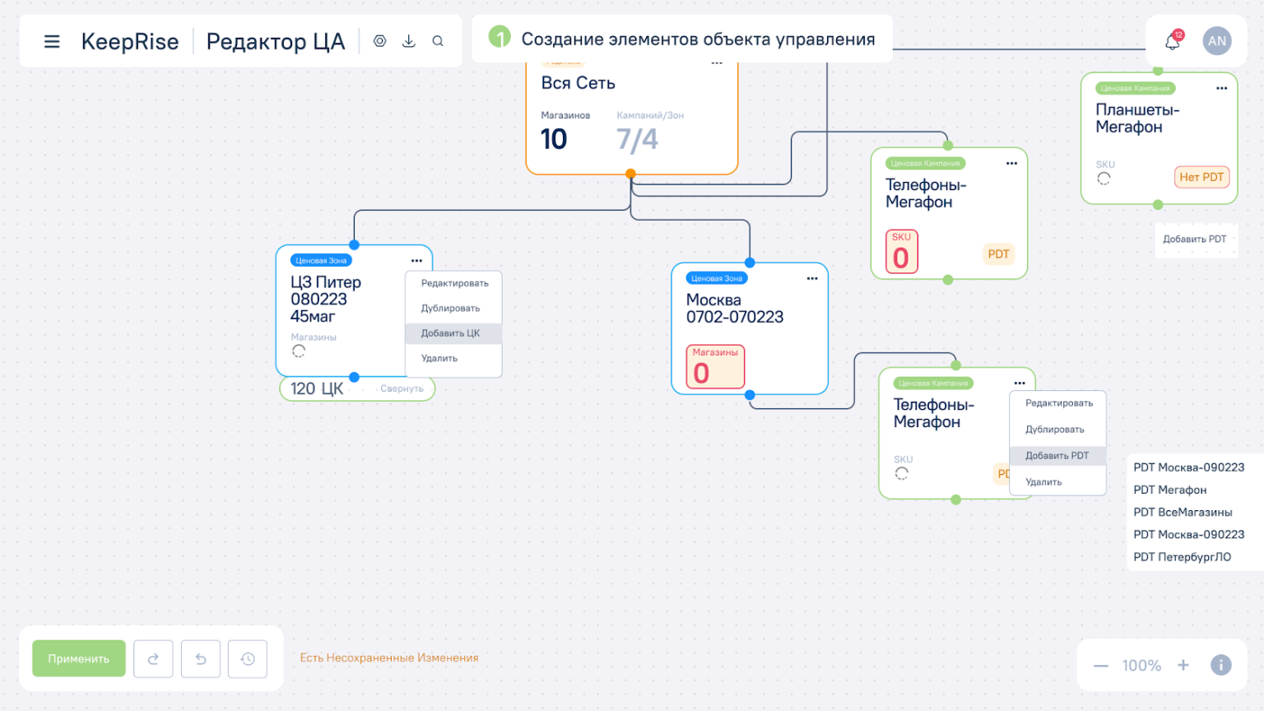Zoom in with the plus button
The width and height of the screenshot is (1264, 711).
[x=1183, y=665]
